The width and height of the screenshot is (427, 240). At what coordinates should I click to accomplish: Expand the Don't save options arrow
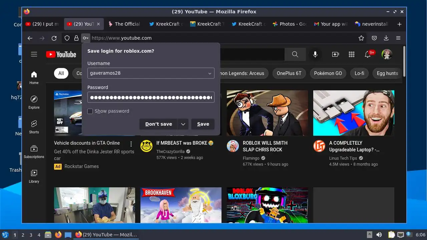coord(183,124)
